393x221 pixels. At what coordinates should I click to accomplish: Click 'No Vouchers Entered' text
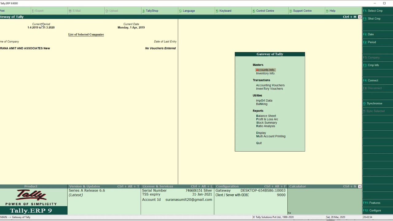pos(160,48)
